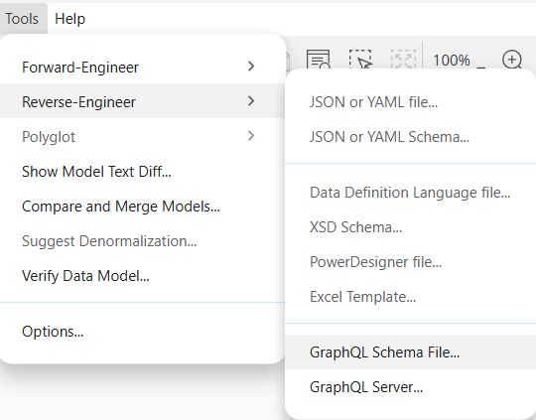Run Verify Data Model

coord(142,276)
